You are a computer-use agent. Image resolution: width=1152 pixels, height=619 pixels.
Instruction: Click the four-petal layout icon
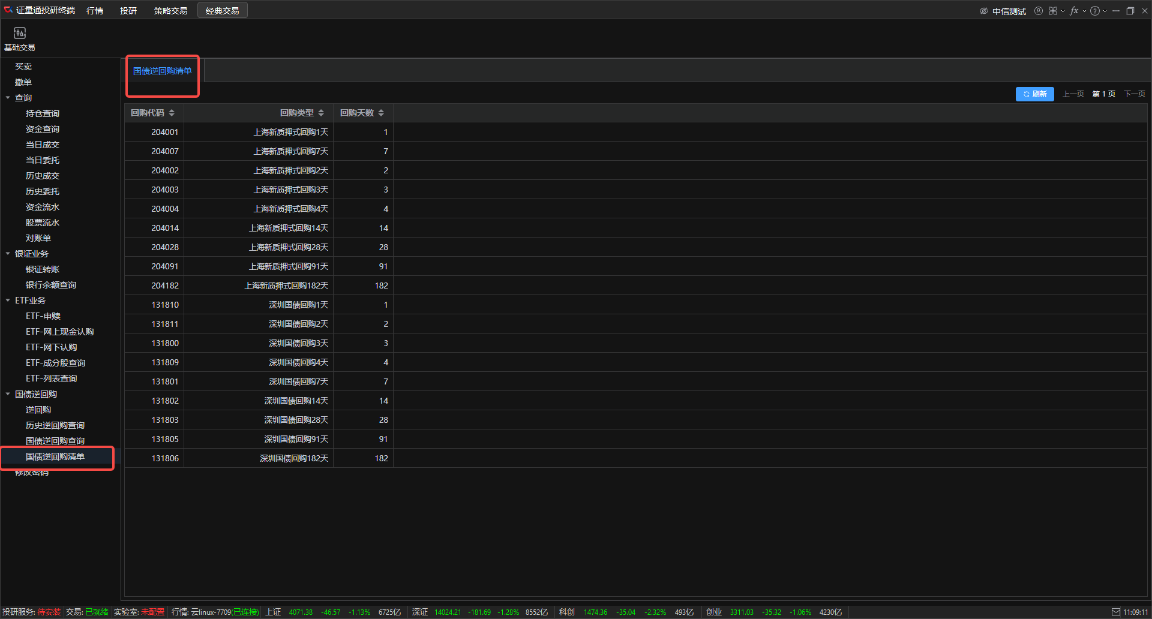(x=1052, y=11)
